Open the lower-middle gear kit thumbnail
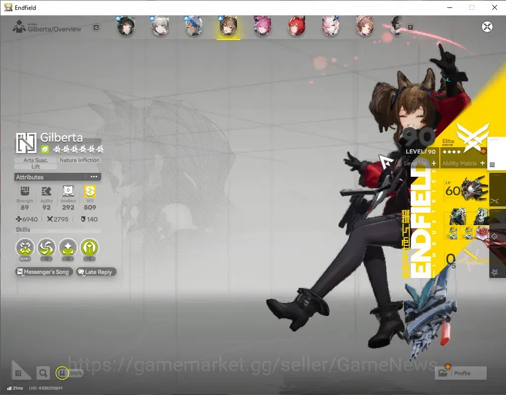506x395 pixels. click(467, 233)
